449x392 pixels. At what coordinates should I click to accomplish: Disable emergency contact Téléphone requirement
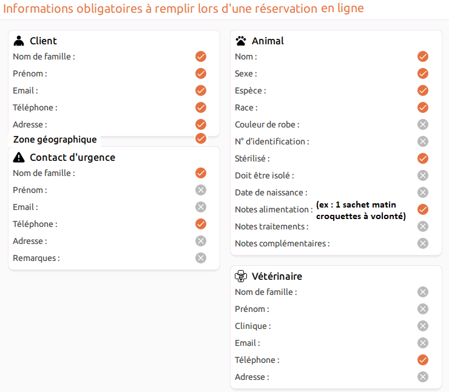click(x=201, y=224)
